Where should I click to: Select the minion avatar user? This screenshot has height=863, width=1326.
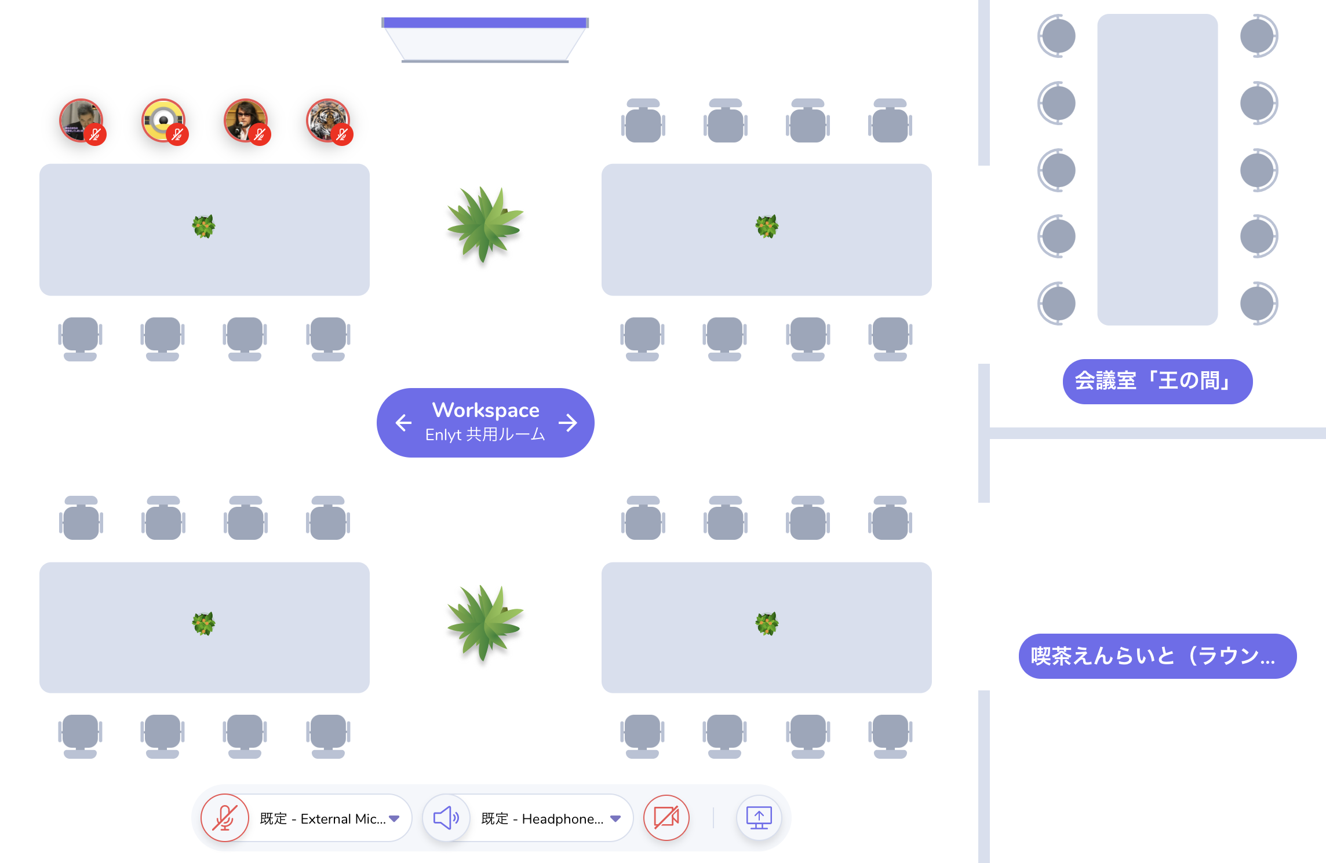(x=164, y=121)
